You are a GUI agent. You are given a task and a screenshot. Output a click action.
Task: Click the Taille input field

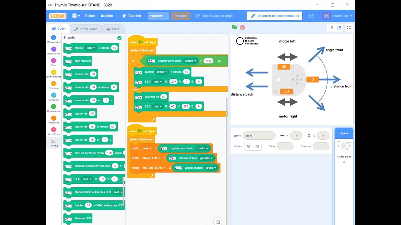coord(285,146)
